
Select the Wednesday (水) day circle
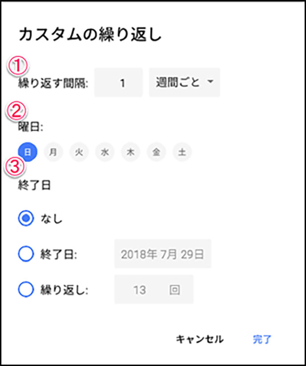[x=105, y=152]
